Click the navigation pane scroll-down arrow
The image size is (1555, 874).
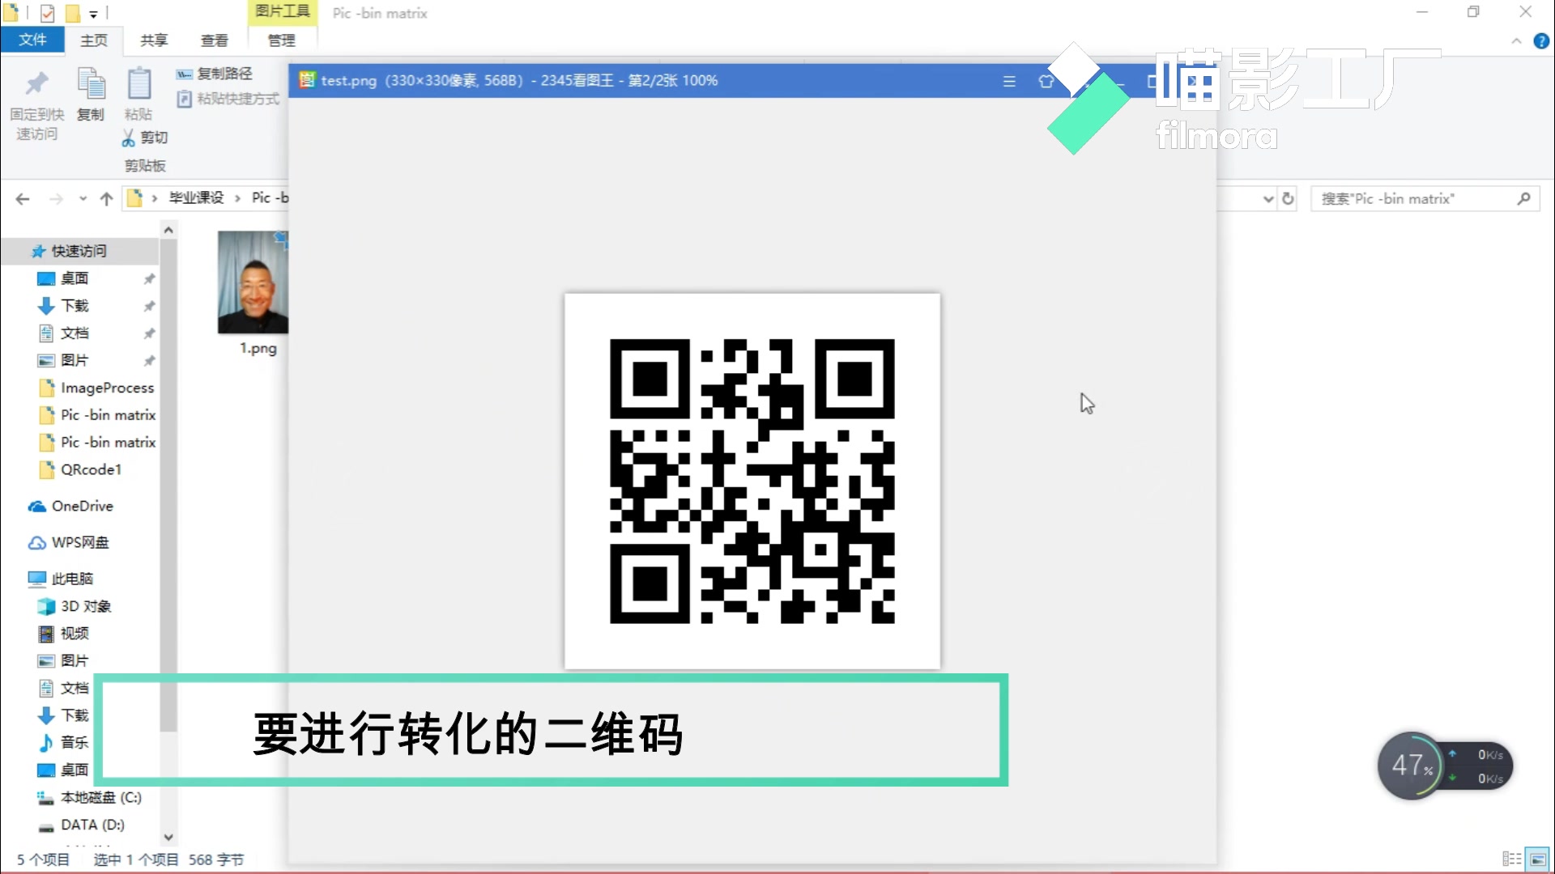[x=168, y=837]
